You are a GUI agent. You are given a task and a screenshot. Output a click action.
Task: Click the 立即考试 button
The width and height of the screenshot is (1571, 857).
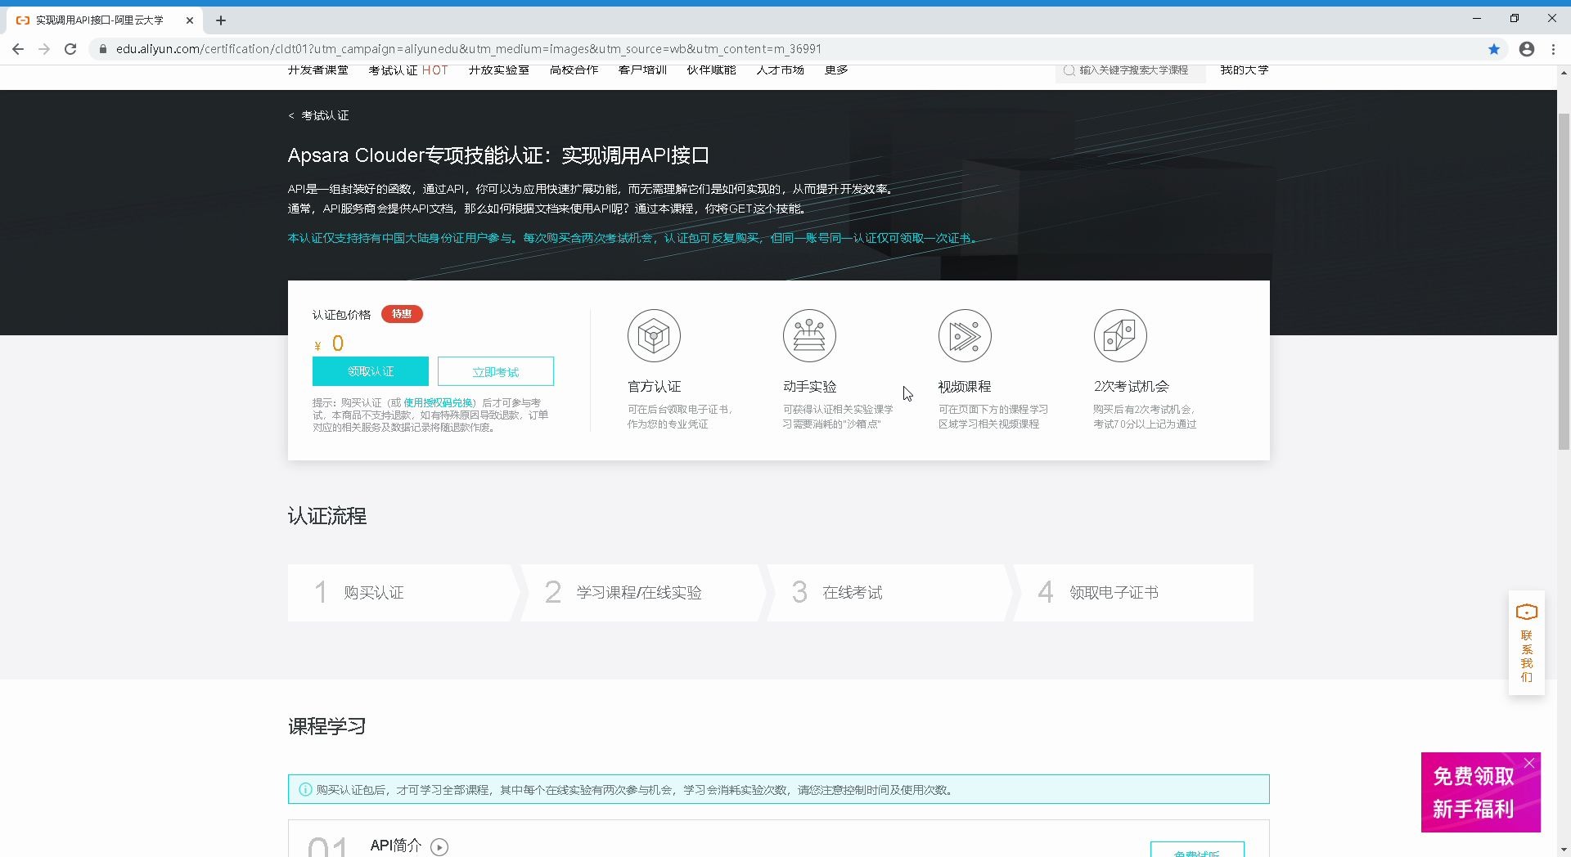click(496, 371)
